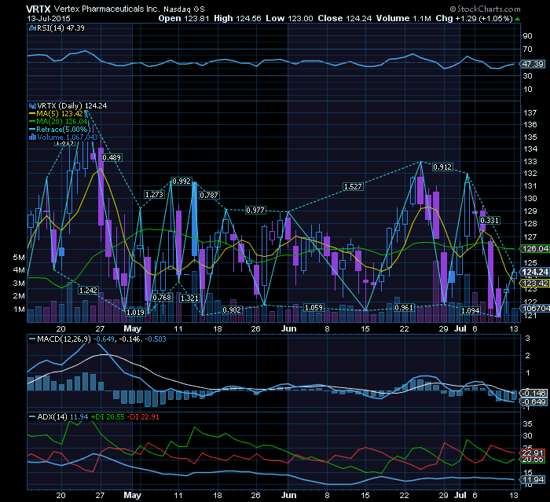Click the candlestick icon beside VRTX (Daily)
Viewport: 550px width, 502px height.
33,106
